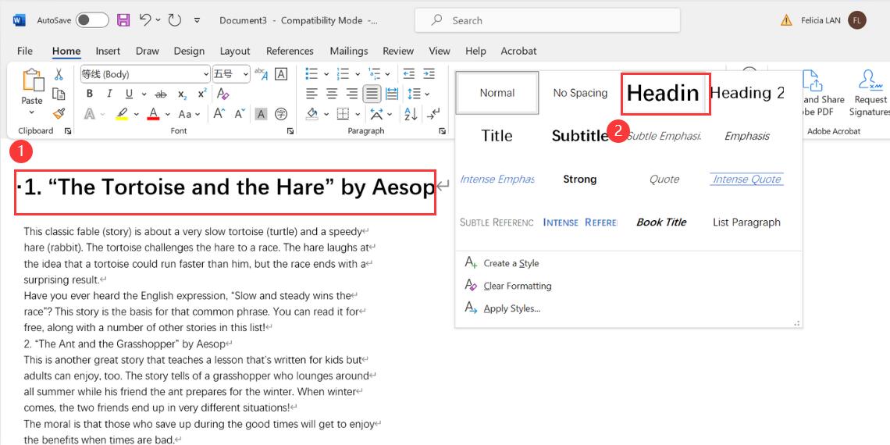Switch to the Review tab
The height and width of the screenshot is (445, 890).
pos(398,51)
